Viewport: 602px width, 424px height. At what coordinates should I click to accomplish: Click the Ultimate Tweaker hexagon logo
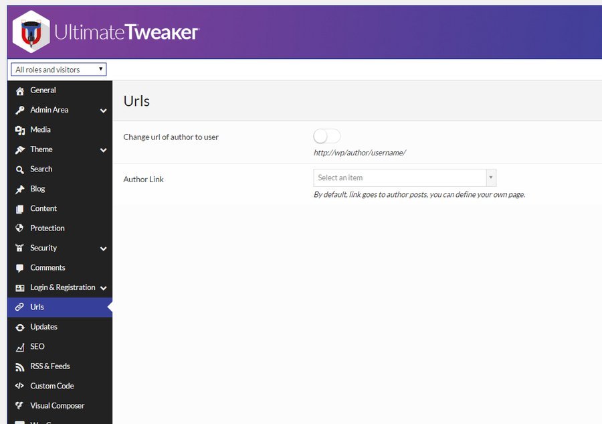pyautogui.click(x=31, y=32)
